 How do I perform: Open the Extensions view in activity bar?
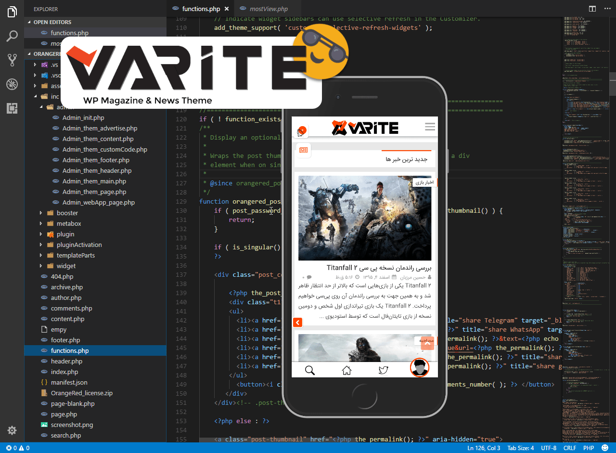[x=12, y=108]
